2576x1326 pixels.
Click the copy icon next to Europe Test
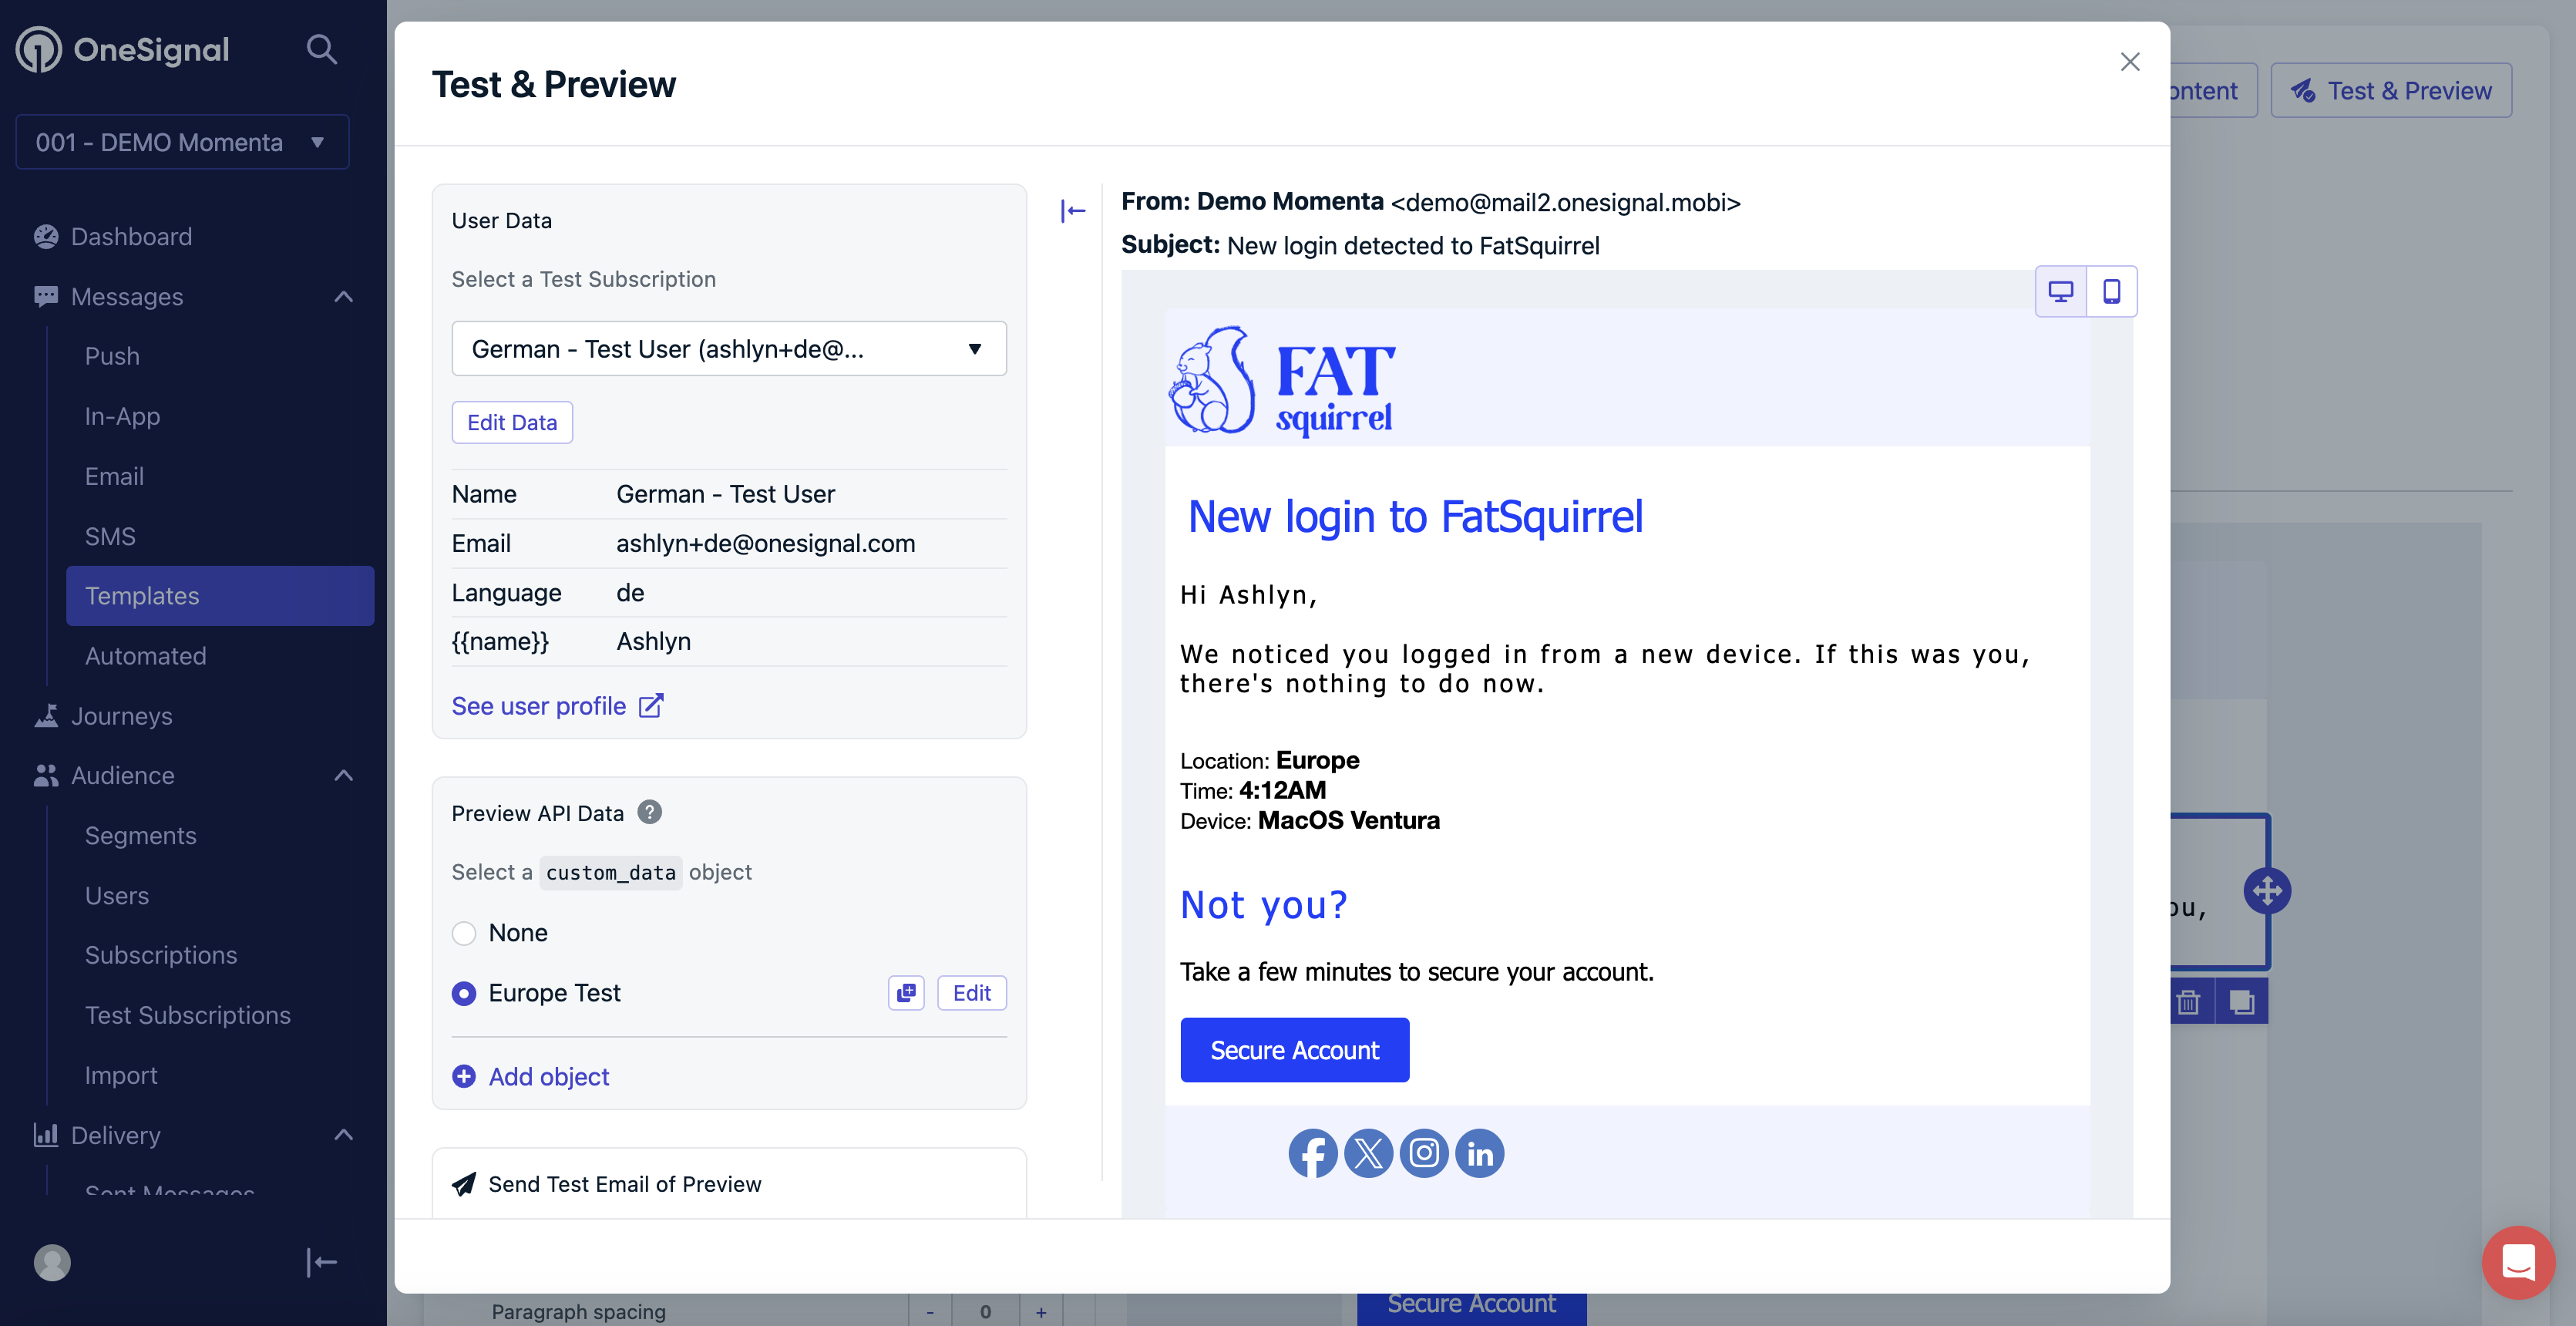click(908, 993)
